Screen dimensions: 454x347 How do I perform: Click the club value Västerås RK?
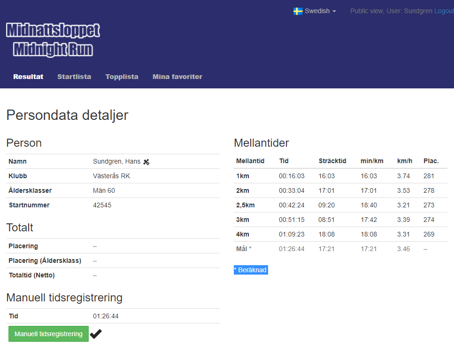click(111, 176)
